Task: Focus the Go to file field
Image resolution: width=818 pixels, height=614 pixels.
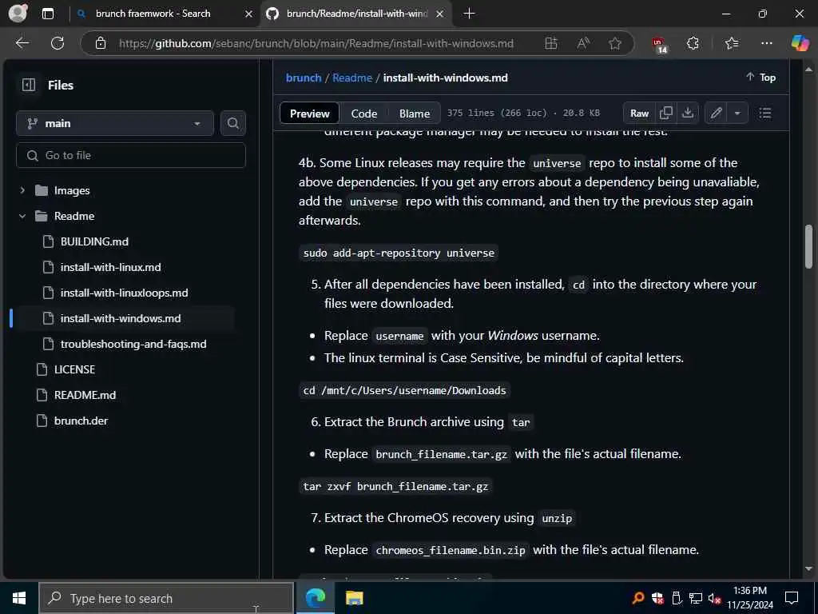Action: tap(131, 155)
